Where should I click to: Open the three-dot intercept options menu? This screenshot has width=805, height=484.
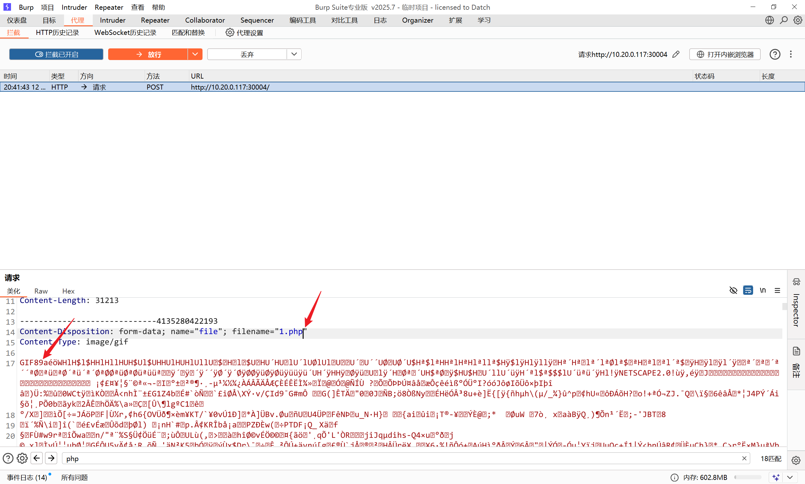[x=791, y=54]
